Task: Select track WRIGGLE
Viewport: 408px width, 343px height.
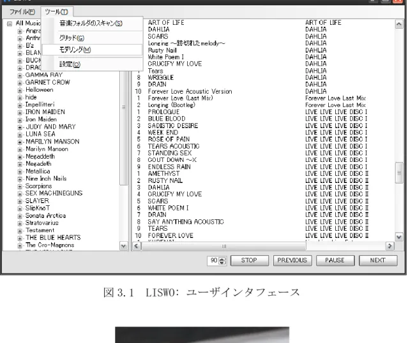Action: (x=160, y=77)
